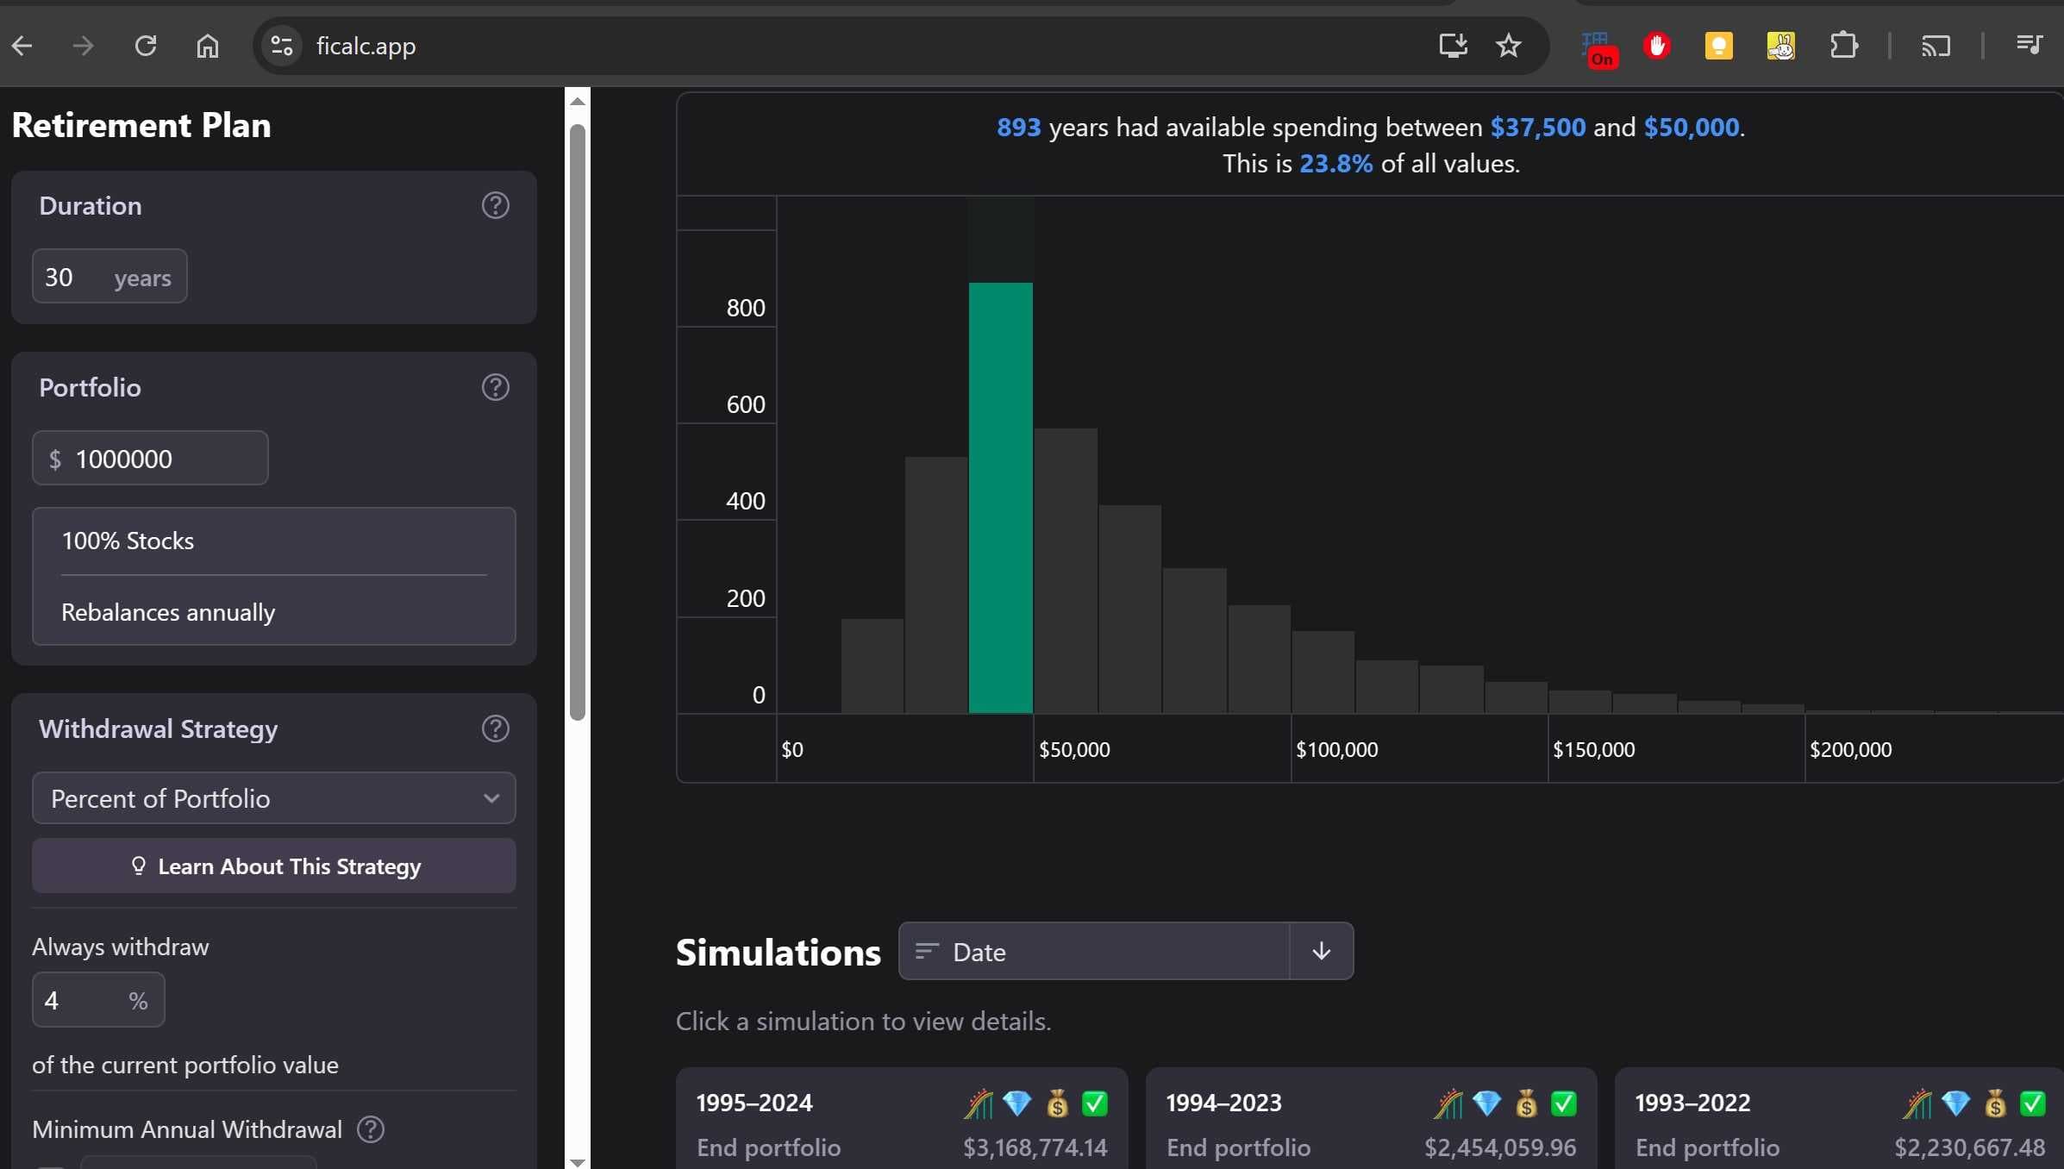2064x1169 pixels.
Task: Click the chart emoji on the 1994–2023 card
Action: [1448, 1103]
